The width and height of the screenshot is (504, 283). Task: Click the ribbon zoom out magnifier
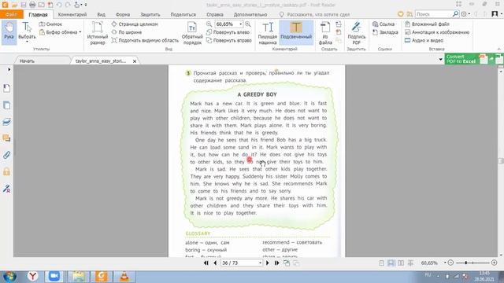[209, 24]
